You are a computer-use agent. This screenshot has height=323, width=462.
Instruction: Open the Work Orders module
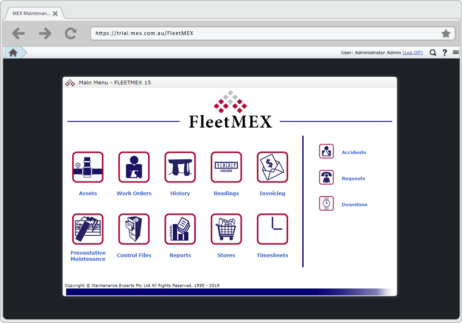pos(134,167)
